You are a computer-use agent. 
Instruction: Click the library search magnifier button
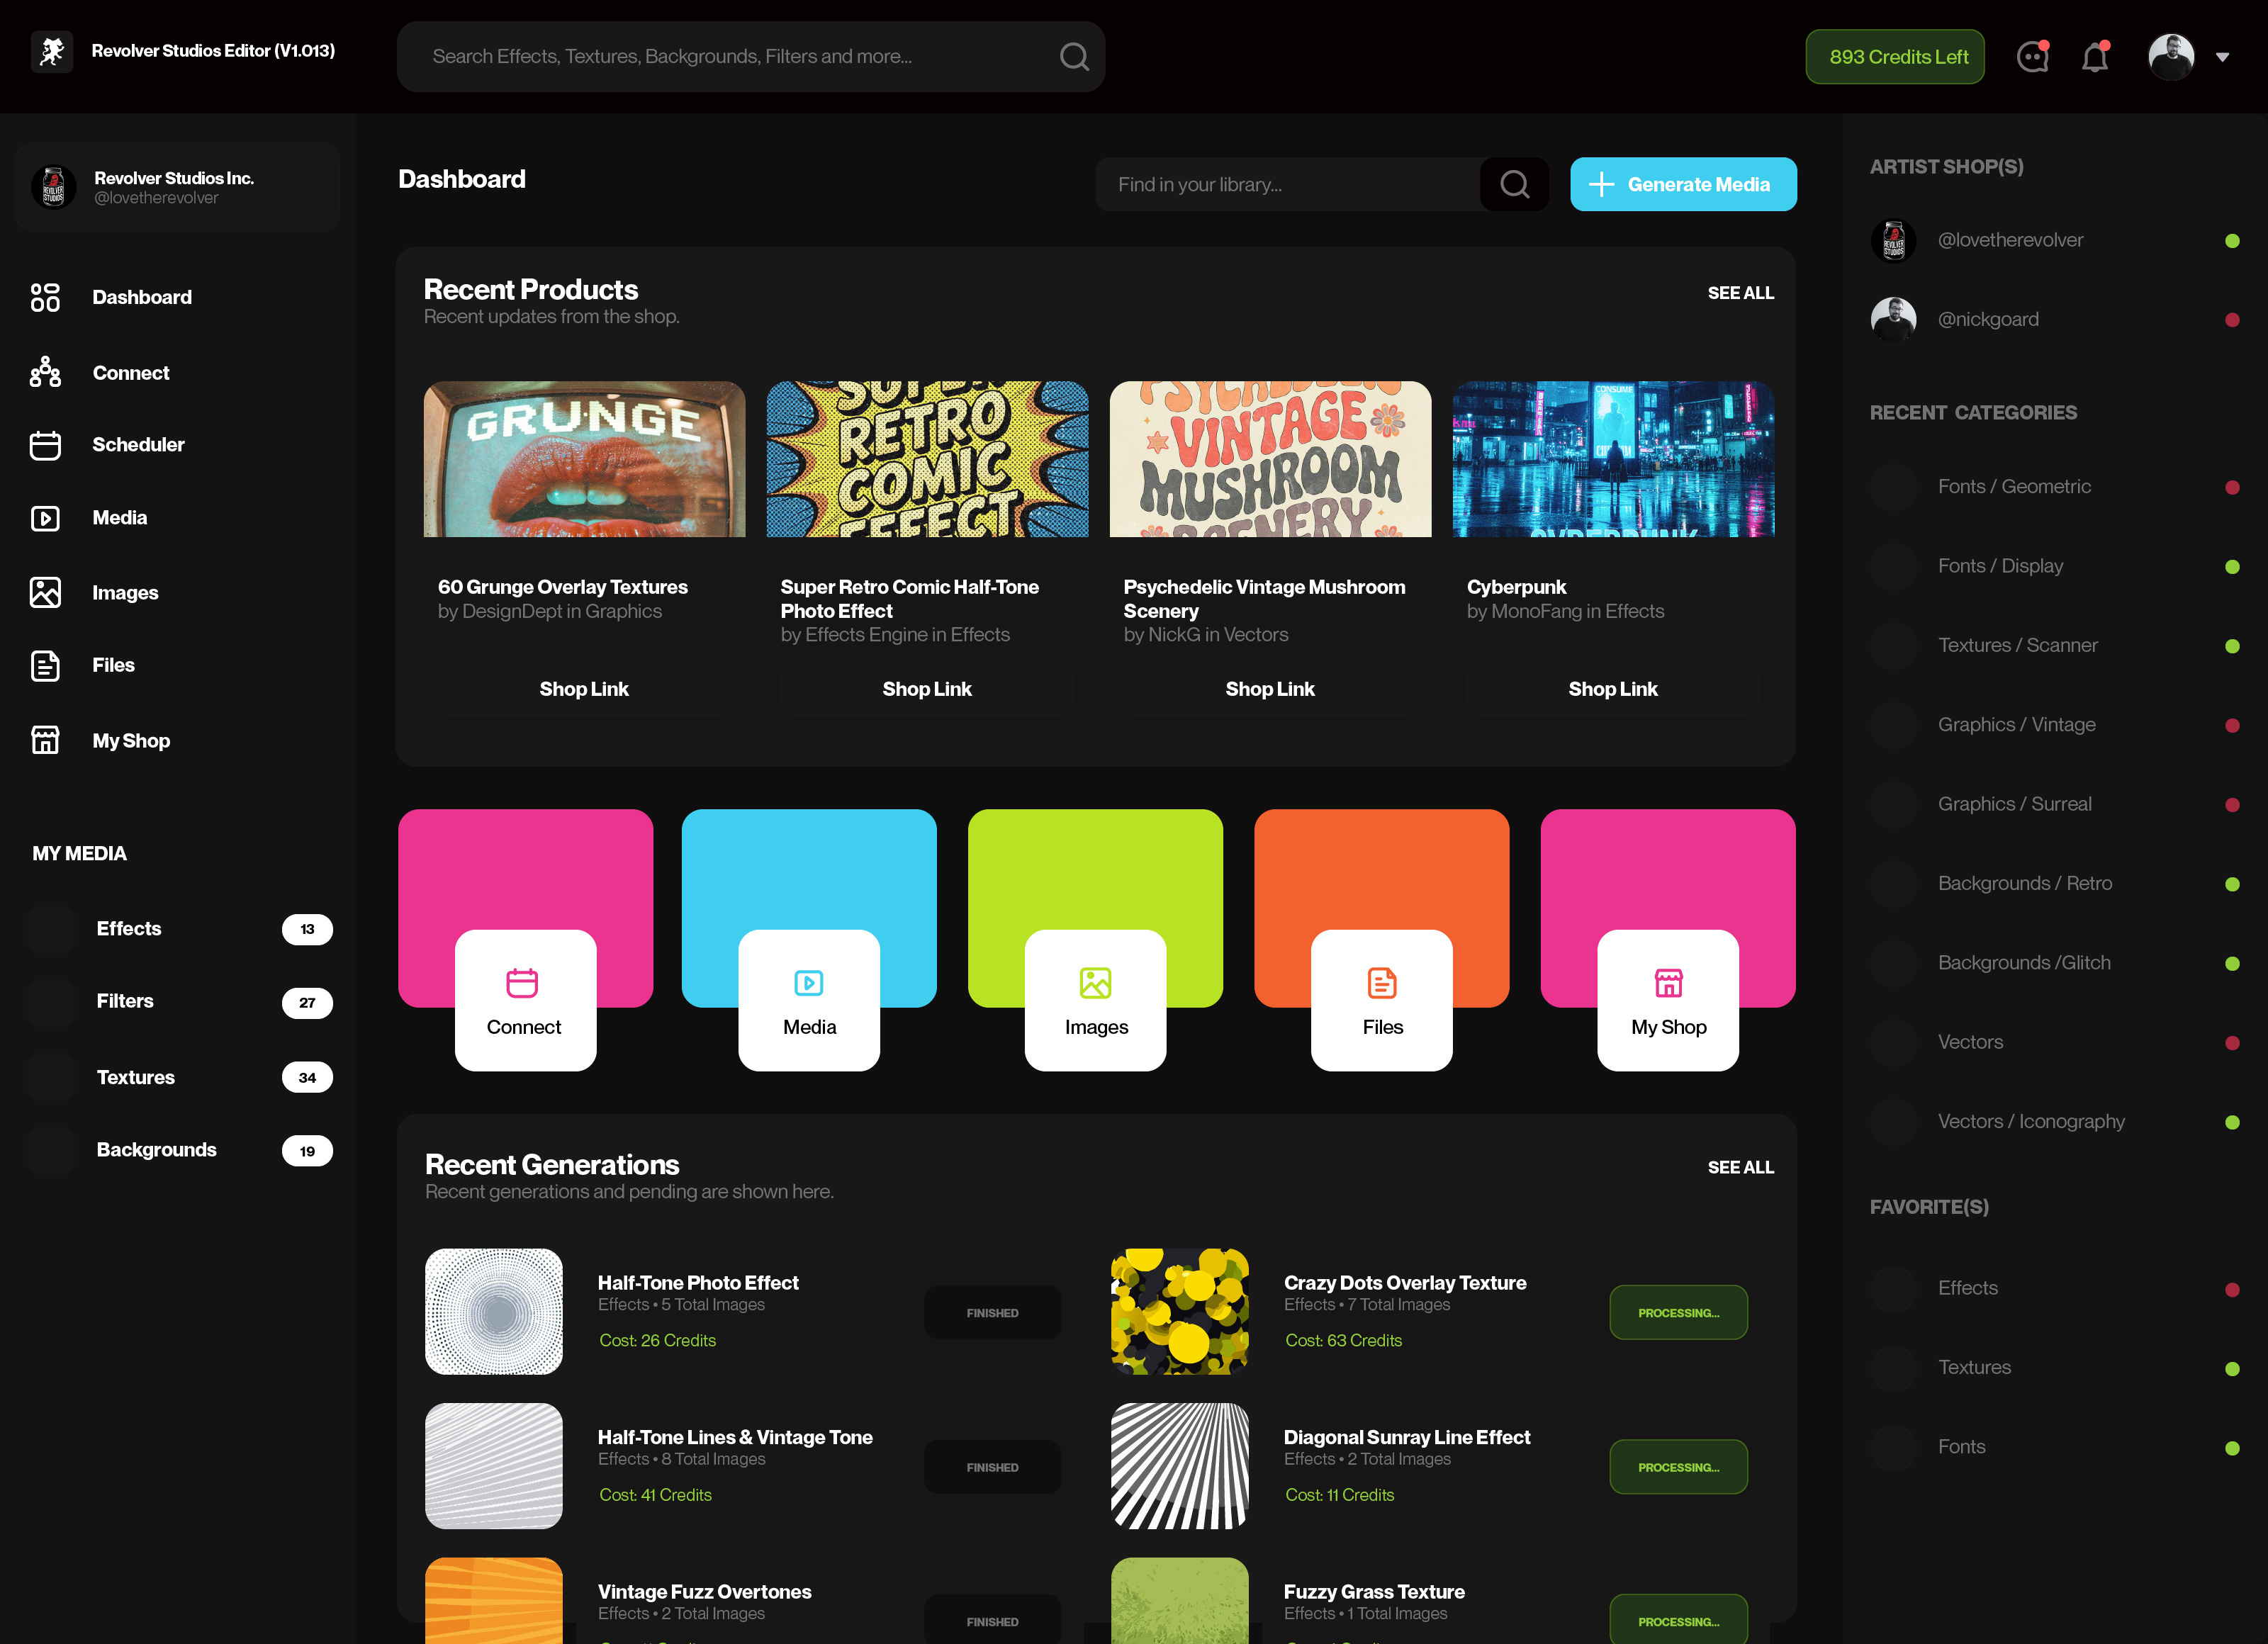pyautogui.click(x=1514, y=185)
